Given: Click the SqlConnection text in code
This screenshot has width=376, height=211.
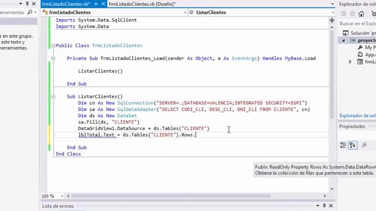Looking at the screenshot, I should (135, 103).
